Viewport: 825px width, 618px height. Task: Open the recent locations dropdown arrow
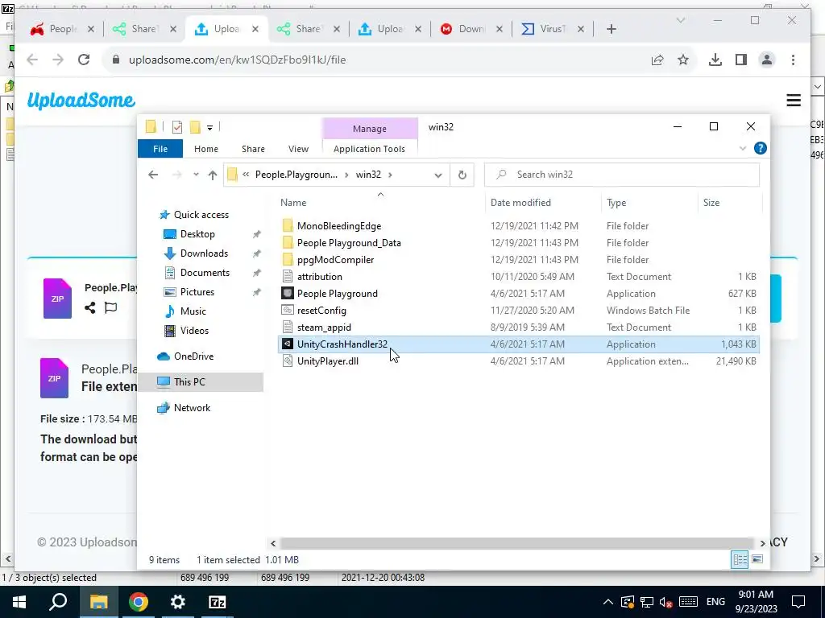(x=196, y=175)
